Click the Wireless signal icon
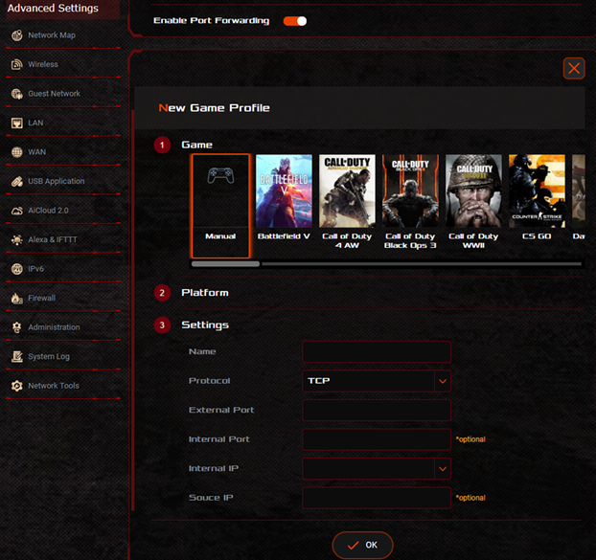Viewport: 596px width, 560px height. coord(16,64)
